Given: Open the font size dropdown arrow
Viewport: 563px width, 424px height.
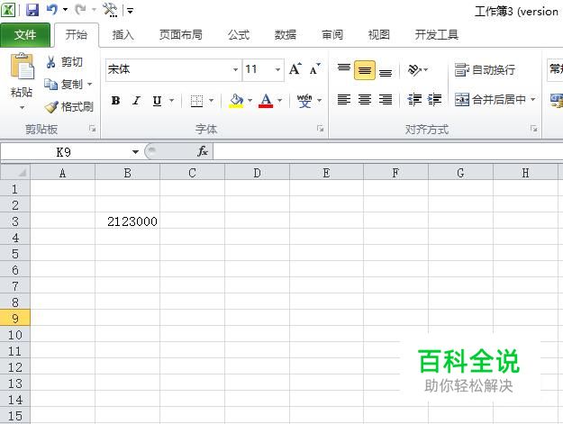Looking at the screenshot, I should 277,69.
